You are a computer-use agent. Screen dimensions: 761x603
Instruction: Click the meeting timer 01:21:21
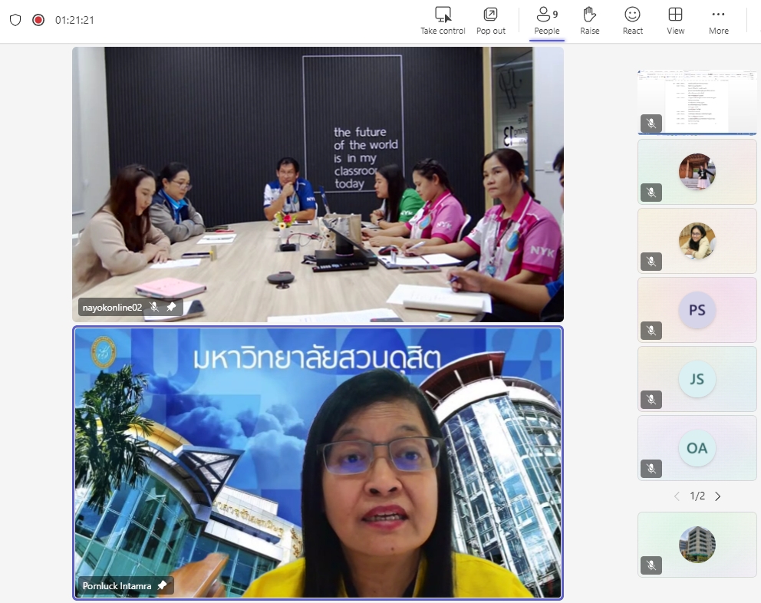click(74, 20)
